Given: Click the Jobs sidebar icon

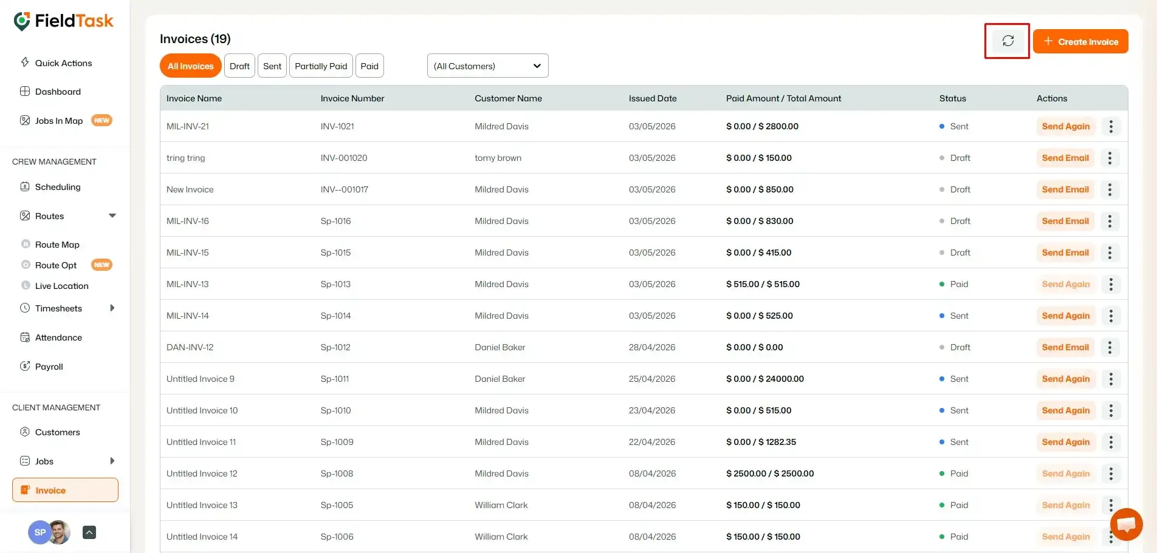Looking at the screenshot, I should pyautogui.click(x=25, y=461).
